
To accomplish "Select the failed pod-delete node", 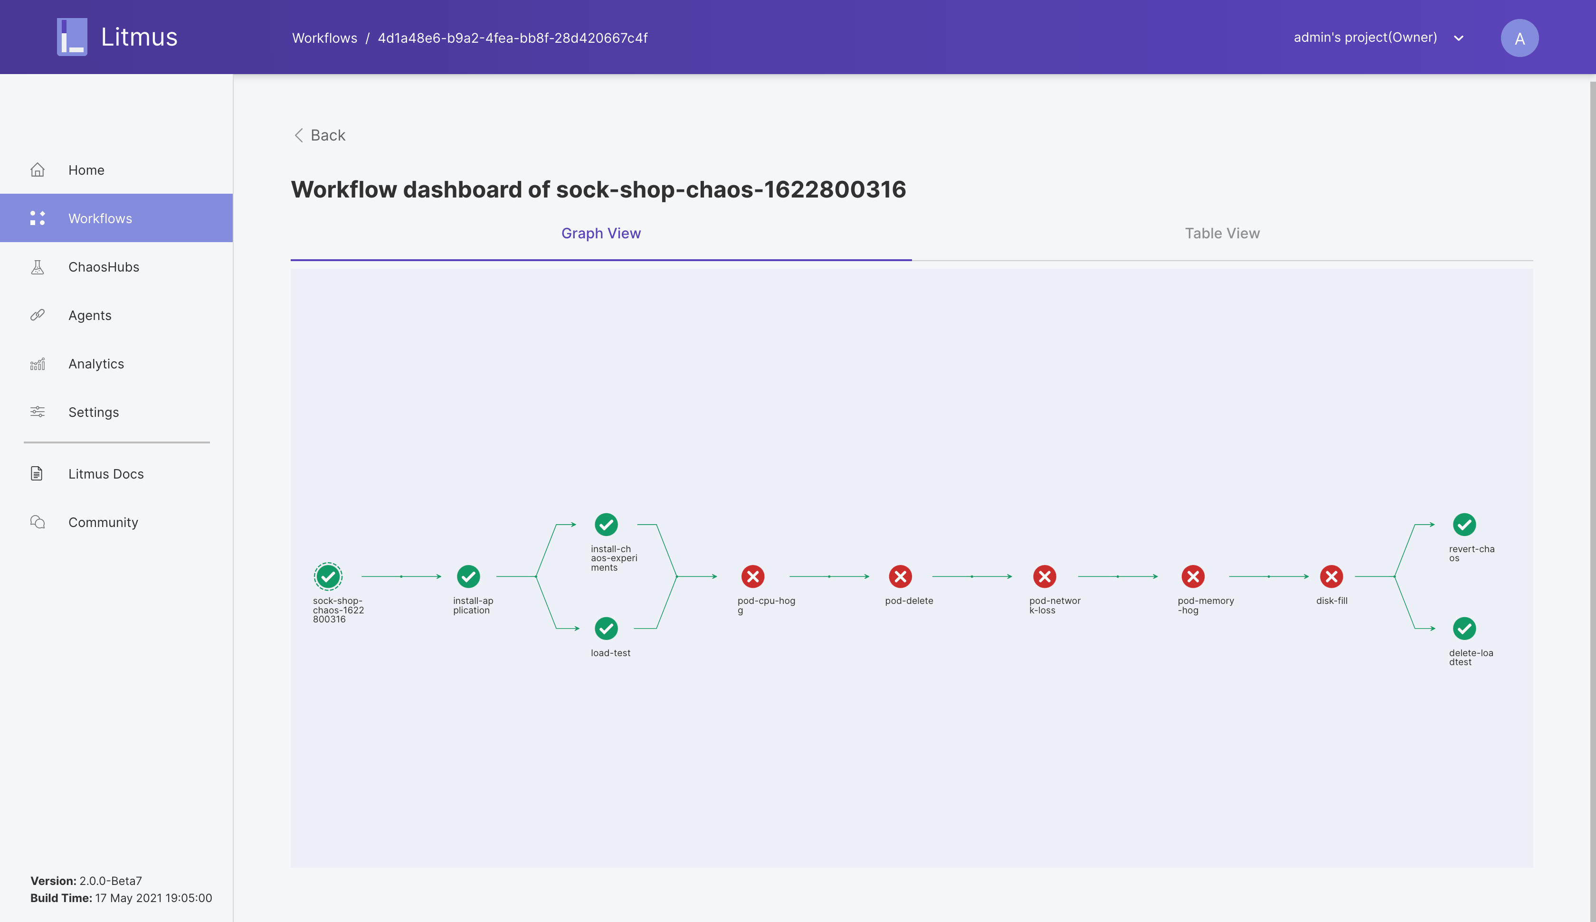I will tap(900, 576).
